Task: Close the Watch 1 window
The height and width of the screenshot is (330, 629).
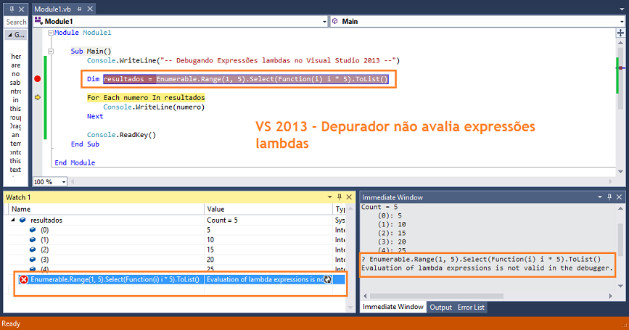Action: (x=349, y=197)
